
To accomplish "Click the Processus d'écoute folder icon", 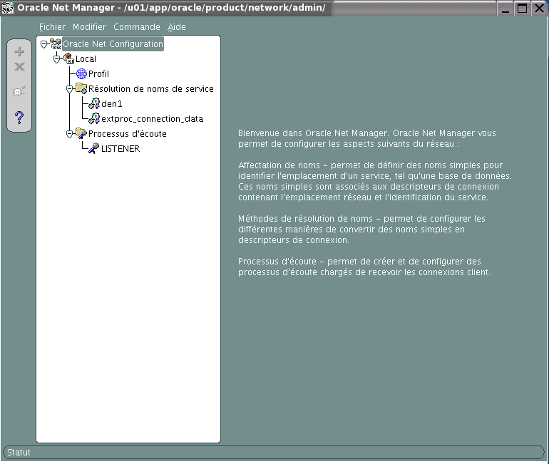I will point(81,133).
